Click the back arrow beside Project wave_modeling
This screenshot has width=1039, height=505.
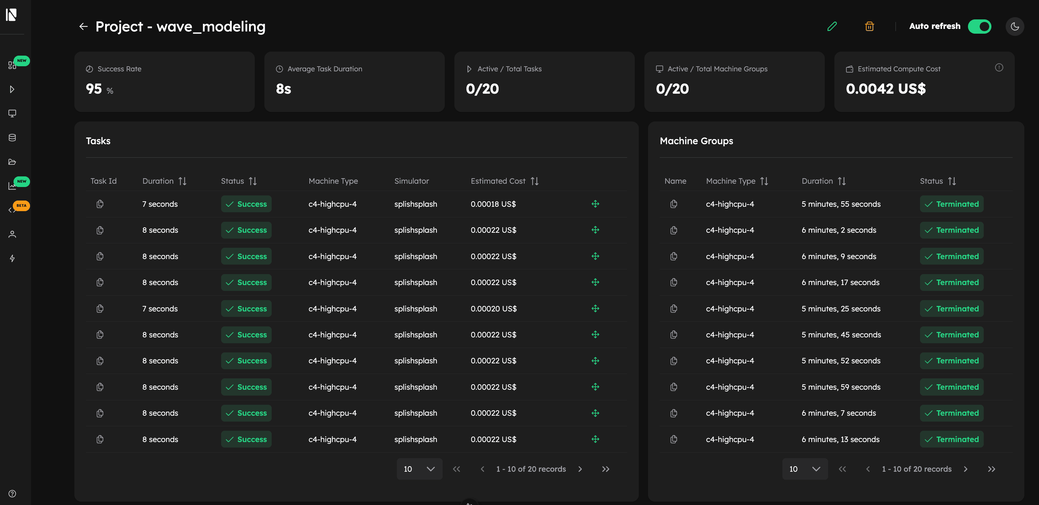coord(83,26)
